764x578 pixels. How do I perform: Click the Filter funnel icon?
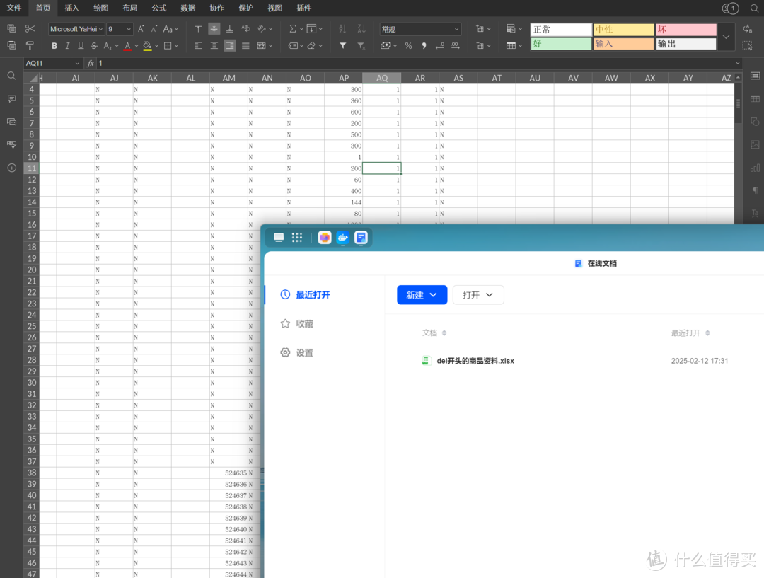343,45
